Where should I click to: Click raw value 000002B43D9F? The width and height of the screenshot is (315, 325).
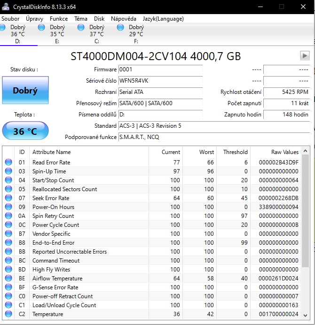click(x=278, y=162)
